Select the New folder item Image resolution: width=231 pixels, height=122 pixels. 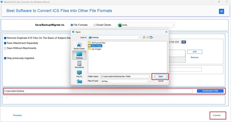[95, 46]
